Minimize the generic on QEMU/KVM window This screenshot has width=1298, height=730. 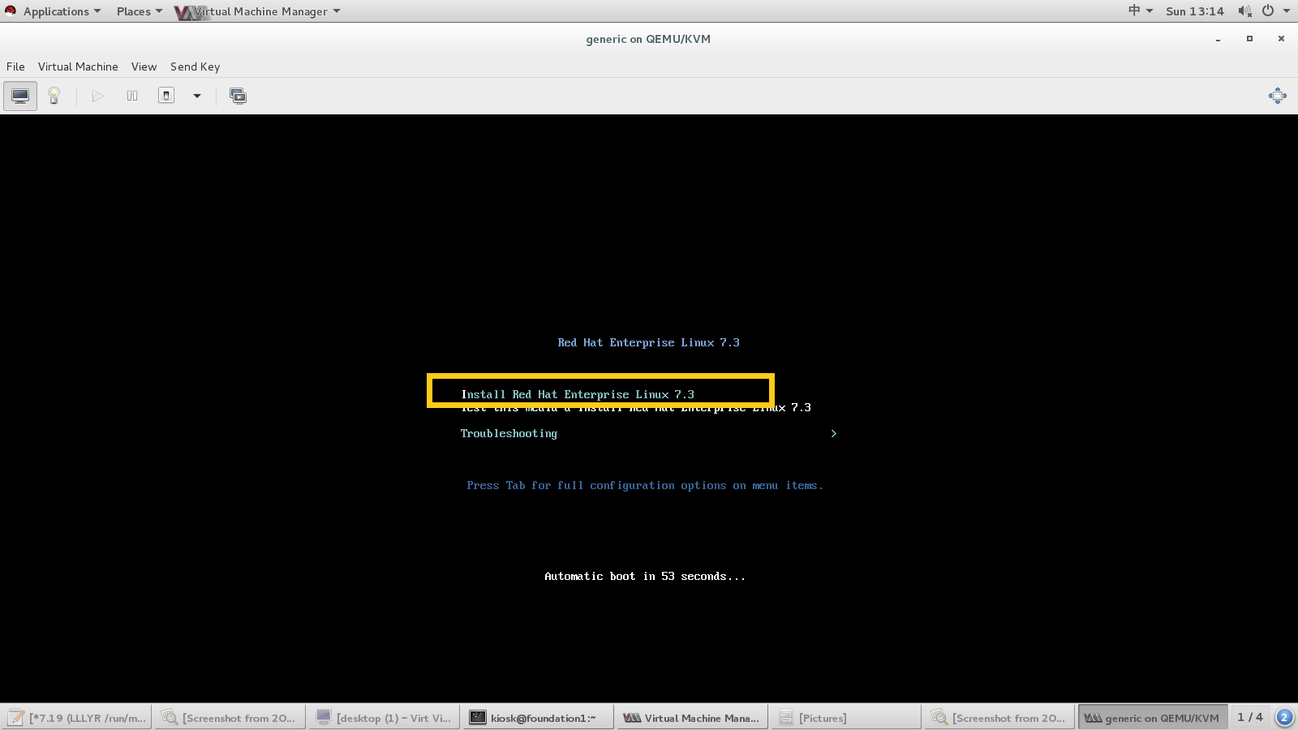click(x=1218, y=39)
